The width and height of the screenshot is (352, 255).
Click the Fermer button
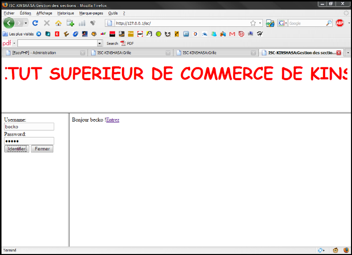(42, 149)
